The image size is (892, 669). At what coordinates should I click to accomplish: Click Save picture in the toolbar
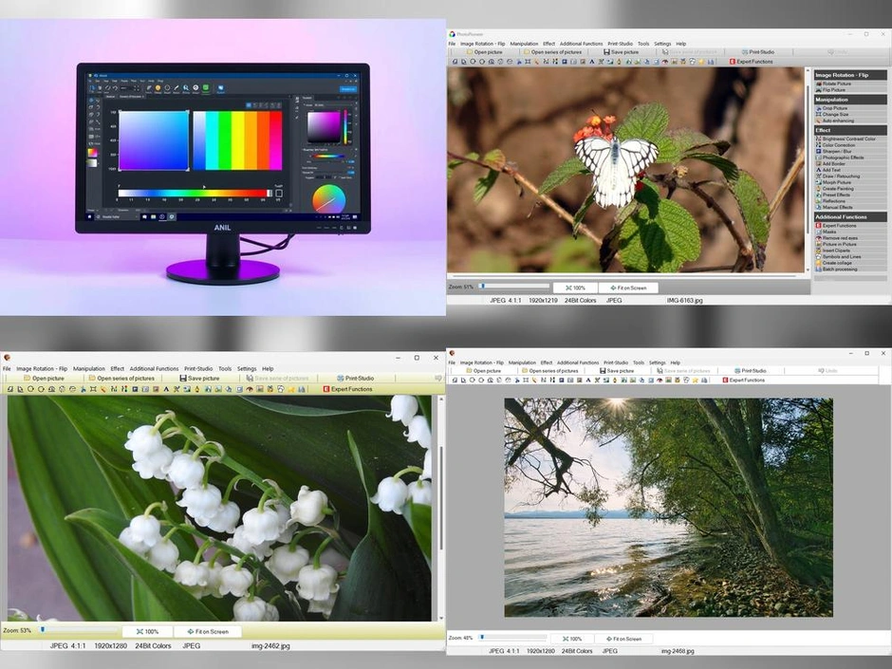[x=622, y=53]
